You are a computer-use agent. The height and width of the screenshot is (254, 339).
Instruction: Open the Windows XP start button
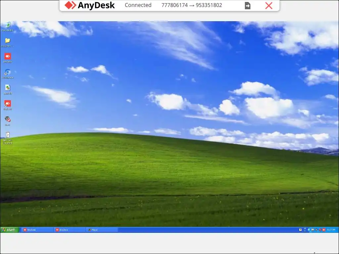coord(10,230)
